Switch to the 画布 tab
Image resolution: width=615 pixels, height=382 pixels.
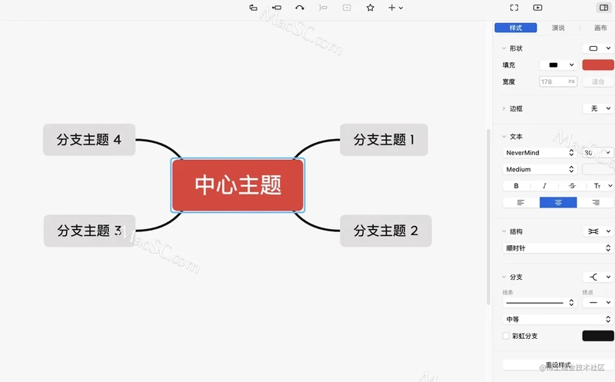pyautogui.click(x=600, y=28)
